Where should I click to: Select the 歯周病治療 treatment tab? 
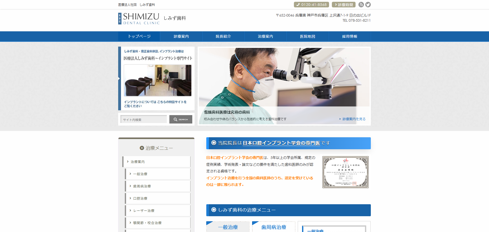[274, 227]
